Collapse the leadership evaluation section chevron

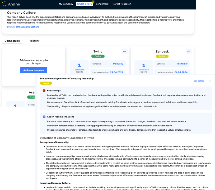tap(210, 81)
